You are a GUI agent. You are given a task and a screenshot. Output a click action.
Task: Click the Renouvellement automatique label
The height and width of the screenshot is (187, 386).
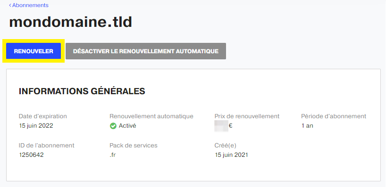[x=151, y=116]
